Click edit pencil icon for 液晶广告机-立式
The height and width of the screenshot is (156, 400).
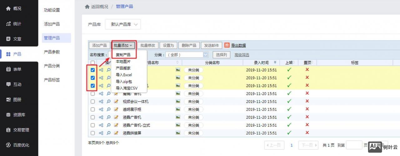click(x=116, y=125)
